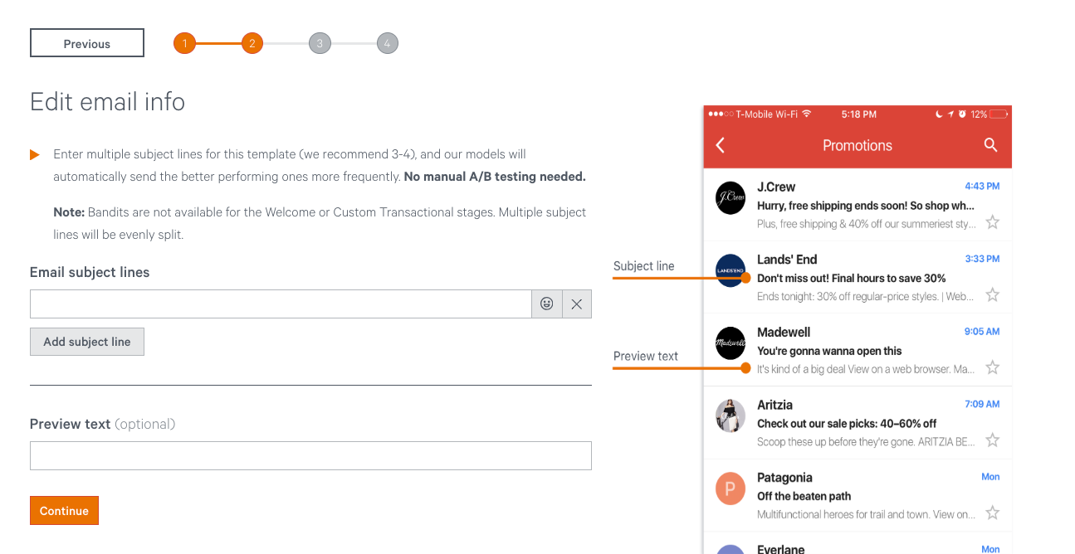Click the Add subject line button

tap(87, 342)
